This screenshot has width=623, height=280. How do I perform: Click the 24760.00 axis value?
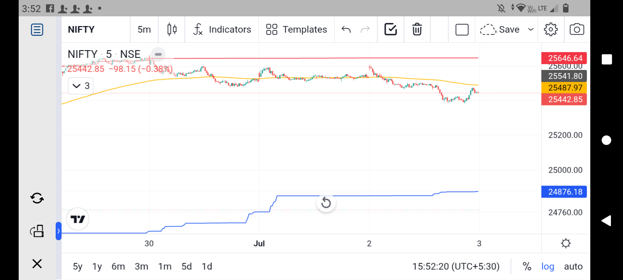565,212
